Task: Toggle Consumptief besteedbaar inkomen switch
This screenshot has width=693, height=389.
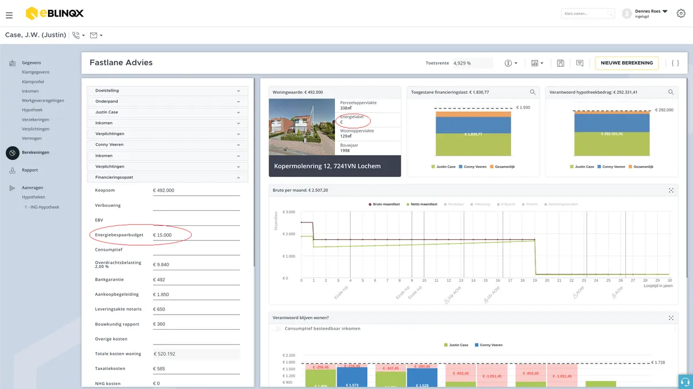Action: 277,328
